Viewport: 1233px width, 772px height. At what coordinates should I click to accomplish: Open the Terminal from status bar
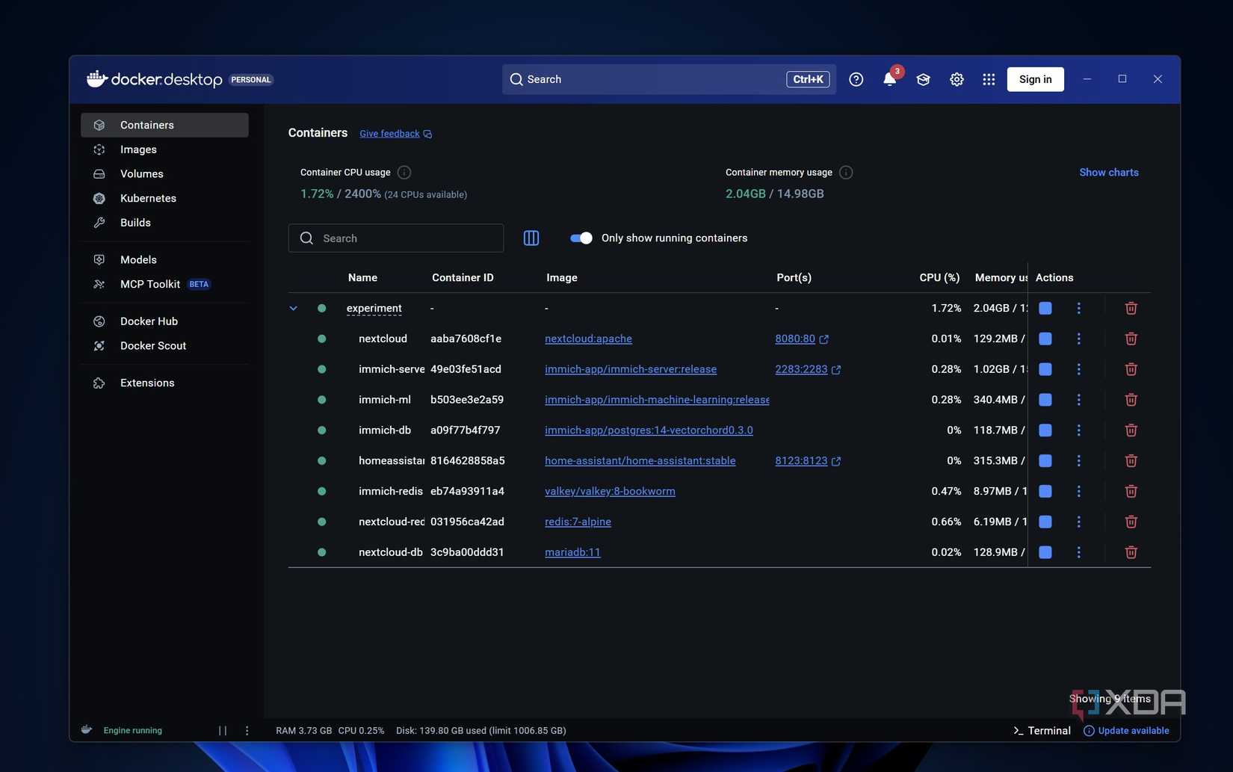point(1042,731)
